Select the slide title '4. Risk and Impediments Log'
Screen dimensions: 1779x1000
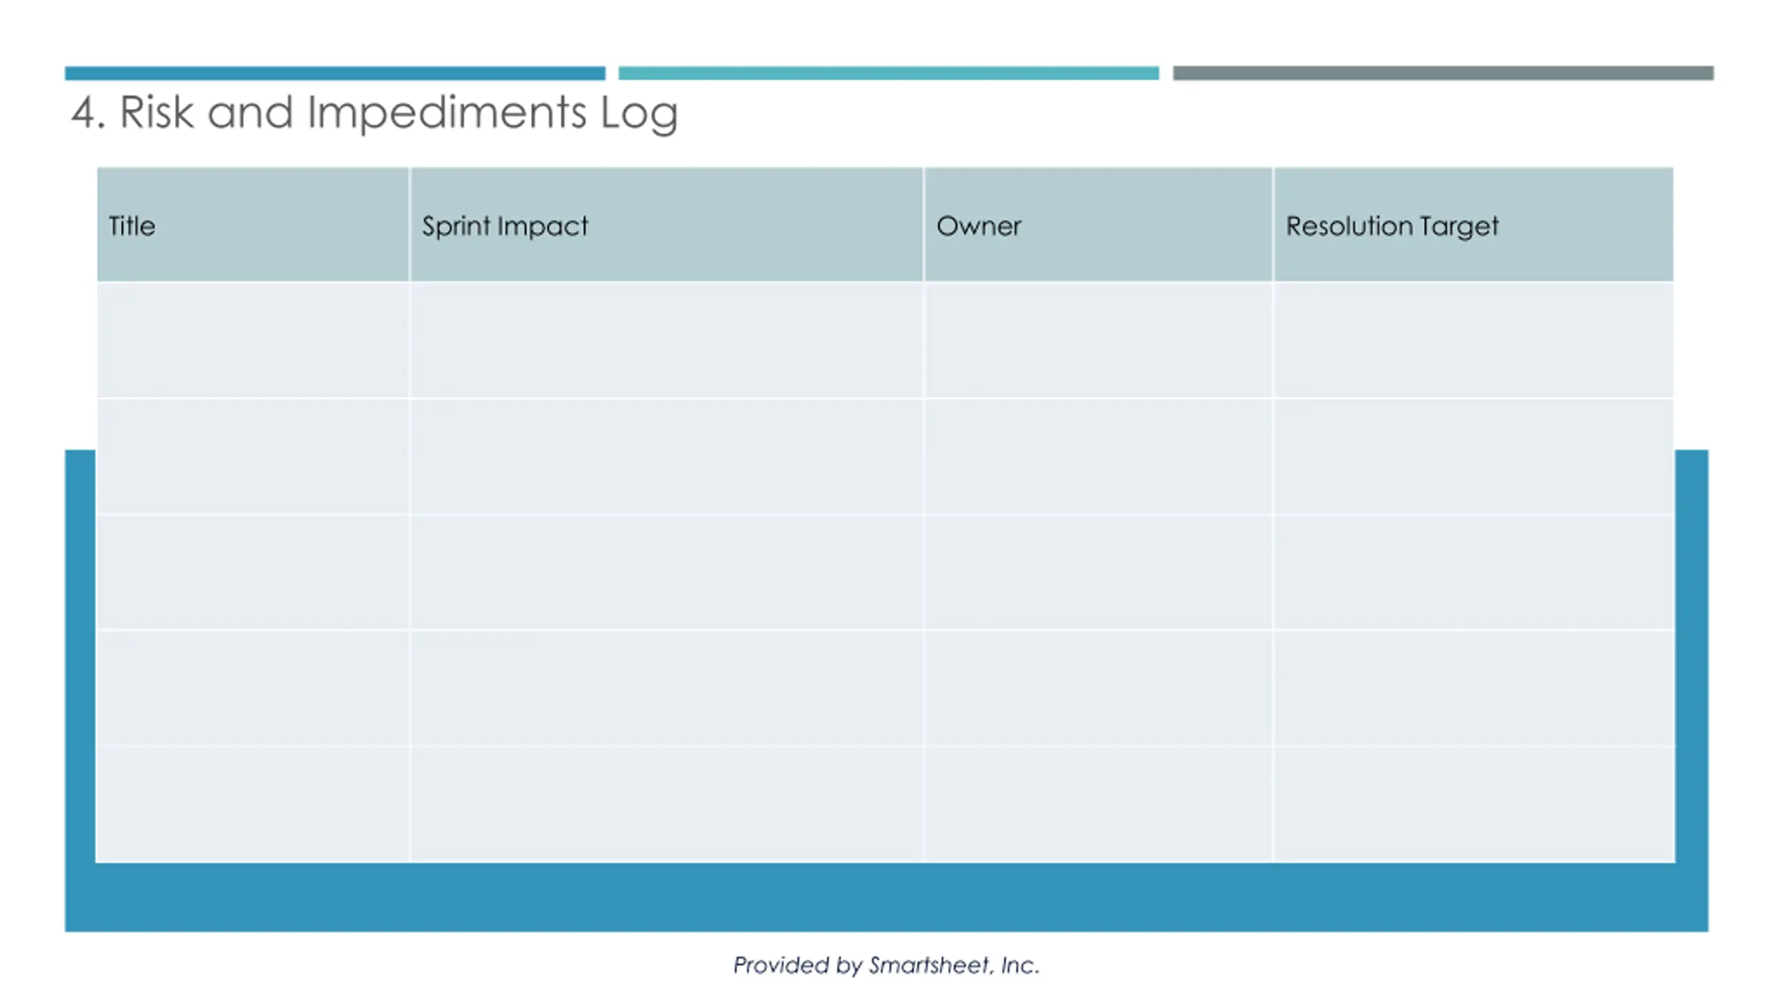click(x=374, y=112)
